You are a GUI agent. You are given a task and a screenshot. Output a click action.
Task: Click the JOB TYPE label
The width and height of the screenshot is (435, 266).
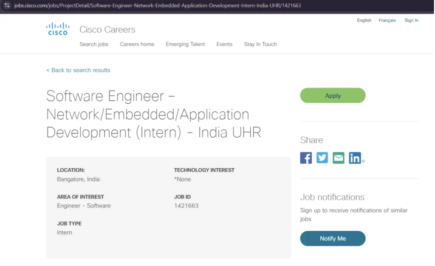(69, 223)
